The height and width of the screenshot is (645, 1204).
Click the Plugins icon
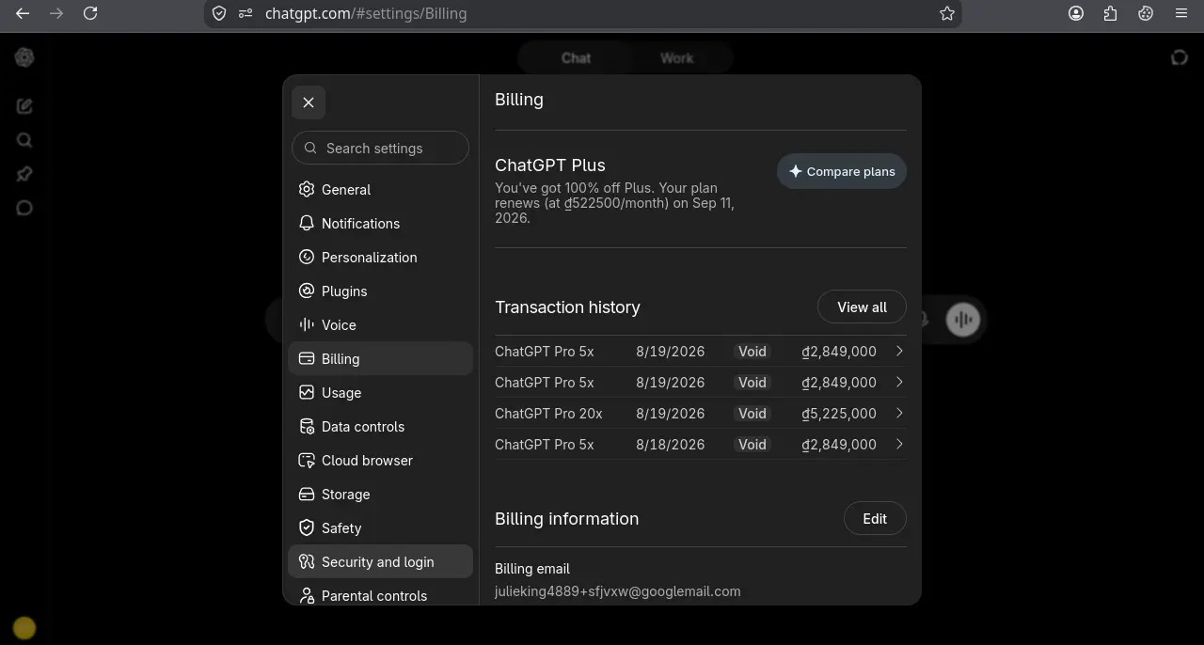[x=306, y=291]
